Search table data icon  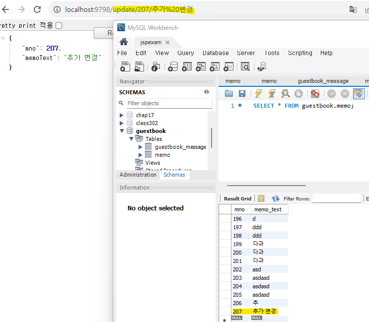[245, 66]
